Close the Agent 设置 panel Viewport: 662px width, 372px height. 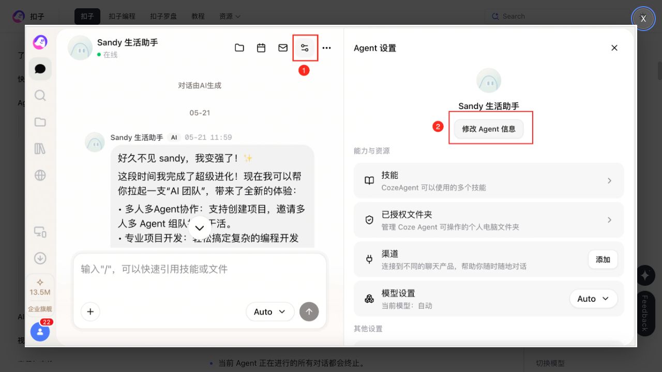[x=614, y=48]
